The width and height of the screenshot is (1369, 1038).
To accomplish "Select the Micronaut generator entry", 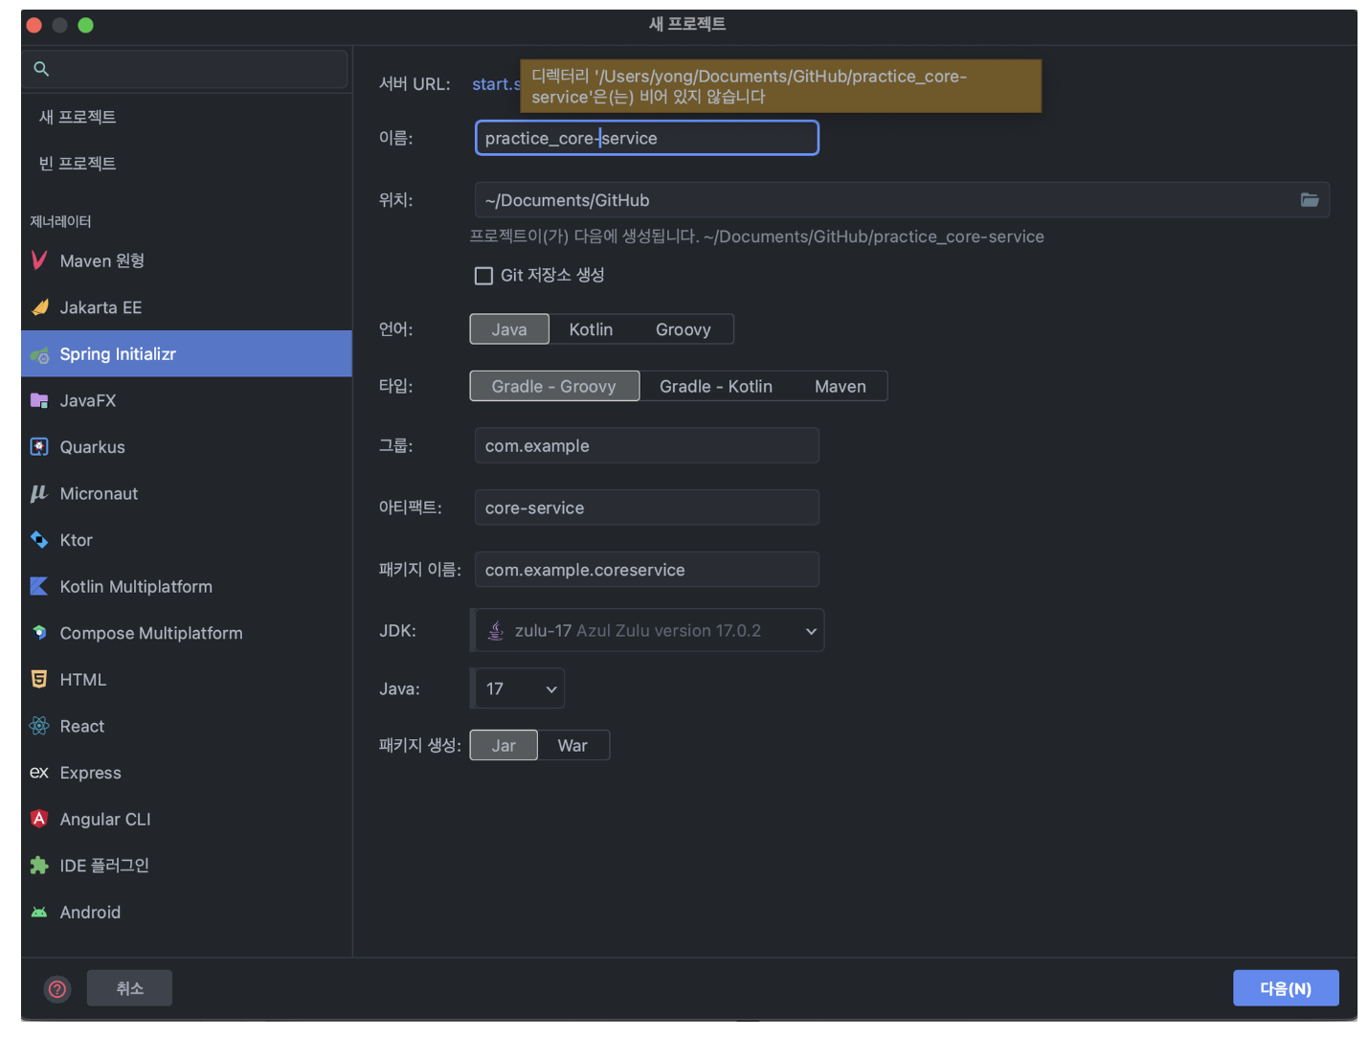I will [187, 493].
